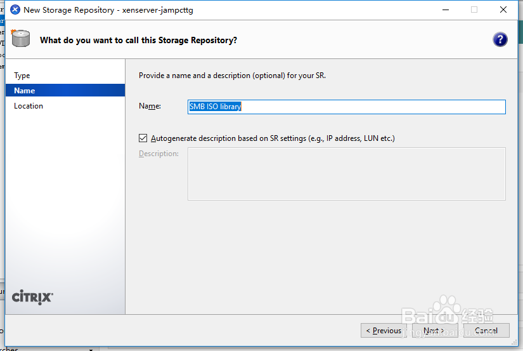Image resolution: width=523 pixels, height=351 pixels.
Task: Proceed with the Next button
Action: pos(434,330)
